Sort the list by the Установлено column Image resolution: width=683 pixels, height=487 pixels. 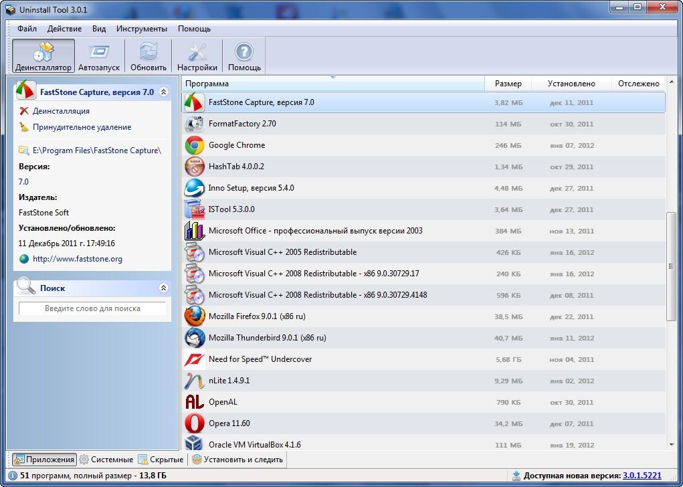(571, 84)
